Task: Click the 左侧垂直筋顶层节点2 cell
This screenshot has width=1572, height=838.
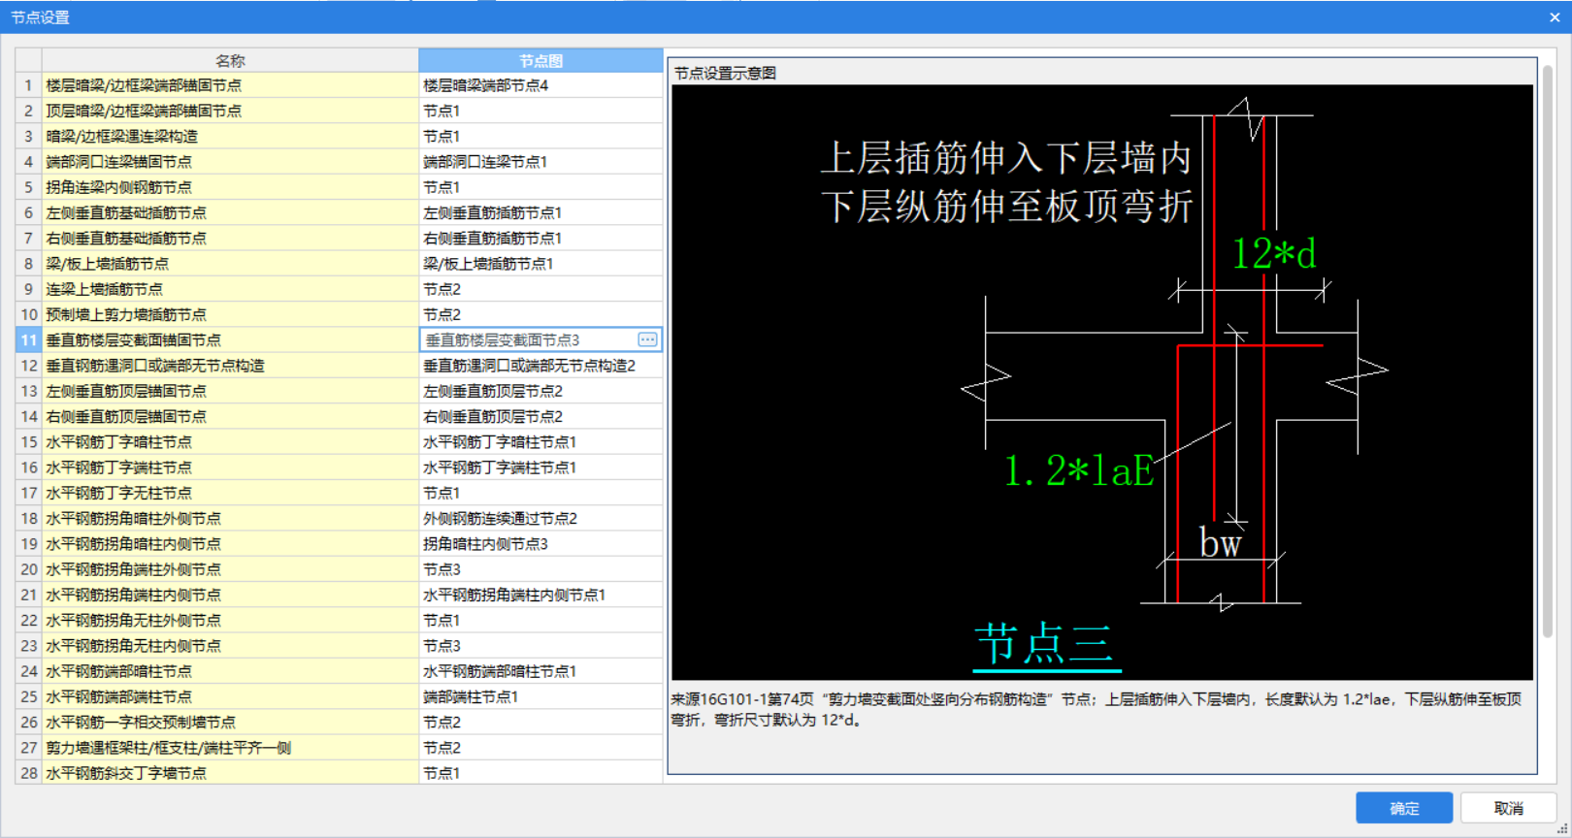Action: point(540,391)
